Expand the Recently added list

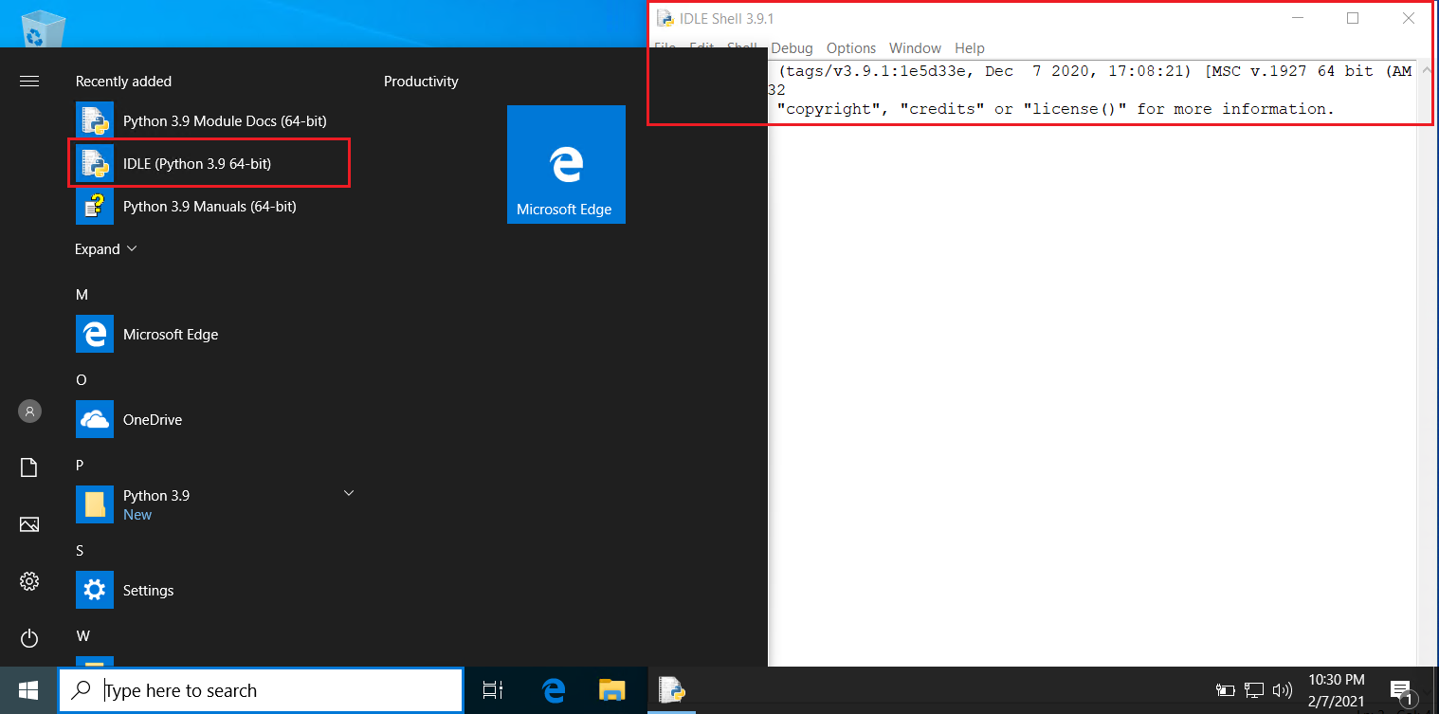(x=106, y=248)
